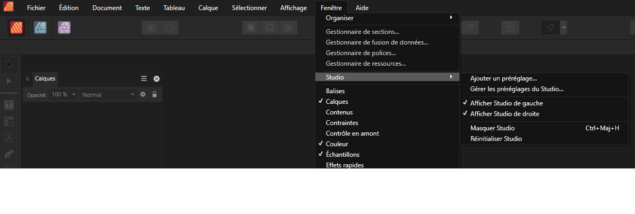Open the Calque menu
635x214 pixels.
pos(208,7)
